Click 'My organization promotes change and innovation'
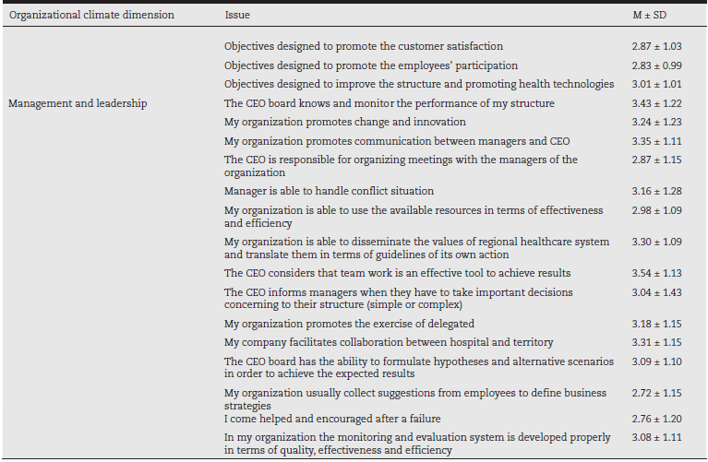This screenshot has width=708, height=462. [x=344, y=122]
